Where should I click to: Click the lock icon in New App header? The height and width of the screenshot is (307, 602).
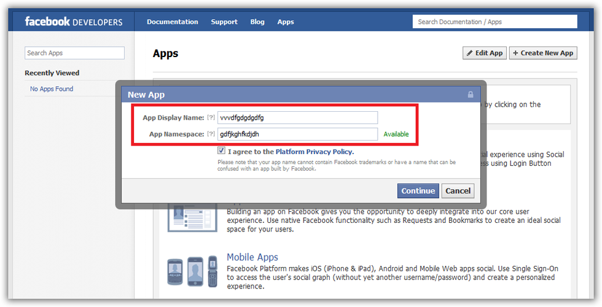(x=471, y=95)
